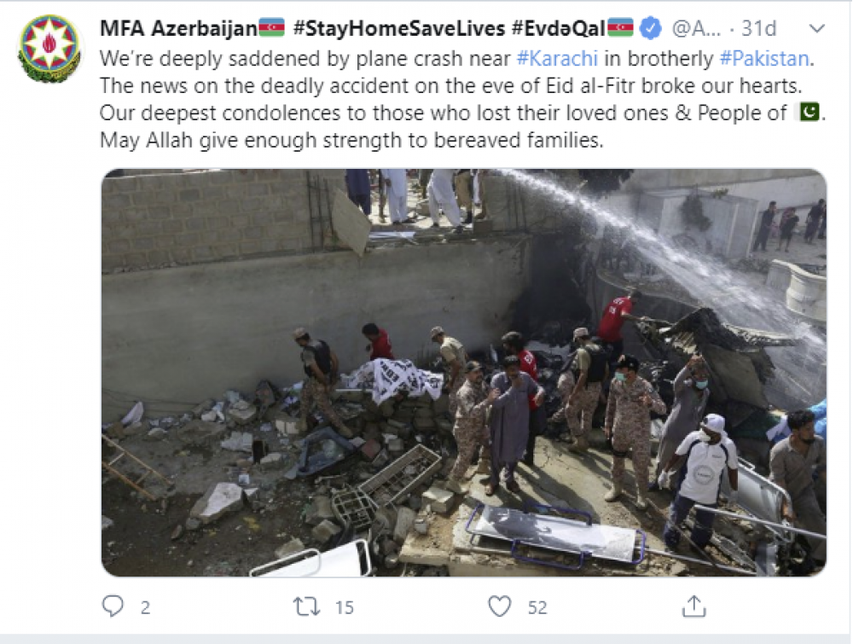The width and height of the screenshot is (853, 644).
Task: Open the #Pakistan hashtag link
Action: [764, 59]
